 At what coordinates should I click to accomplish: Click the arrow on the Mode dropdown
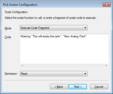pos(85,28)
